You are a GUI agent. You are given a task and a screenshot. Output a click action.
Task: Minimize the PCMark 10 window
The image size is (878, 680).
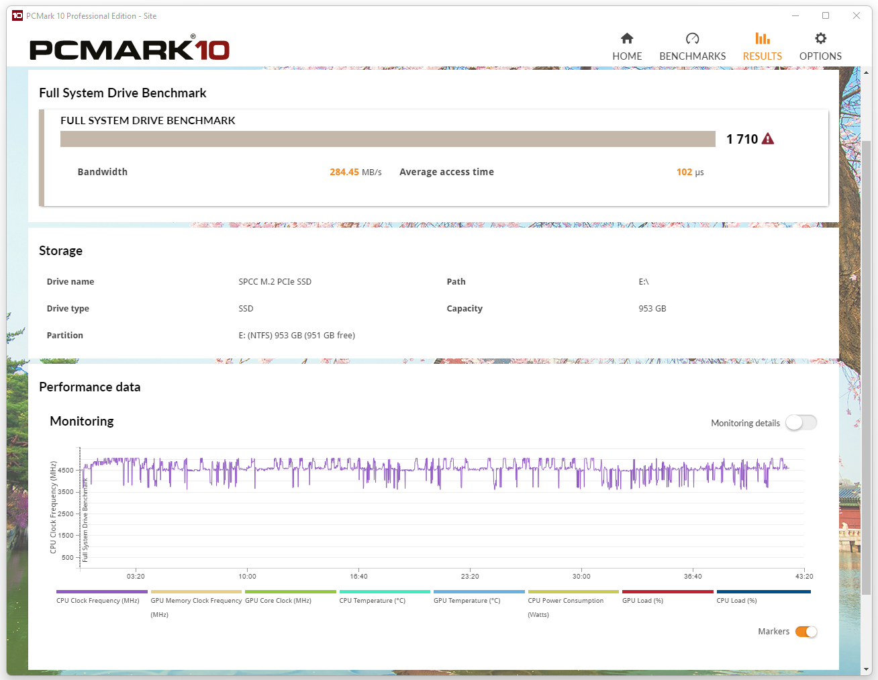click(x=795, y=15)
